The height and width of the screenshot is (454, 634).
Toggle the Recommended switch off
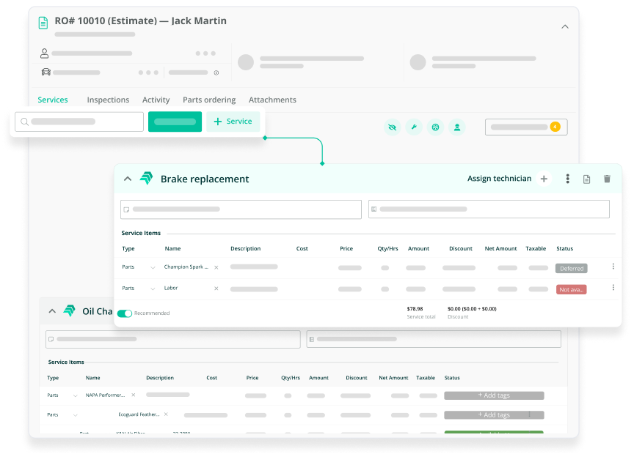(125, 313)
